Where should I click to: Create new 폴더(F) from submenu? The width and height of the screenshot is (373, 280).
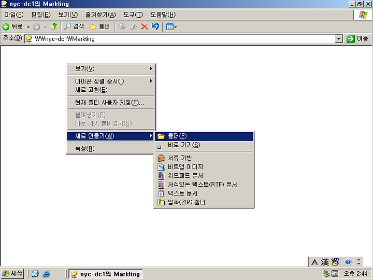tap(204, 136)
